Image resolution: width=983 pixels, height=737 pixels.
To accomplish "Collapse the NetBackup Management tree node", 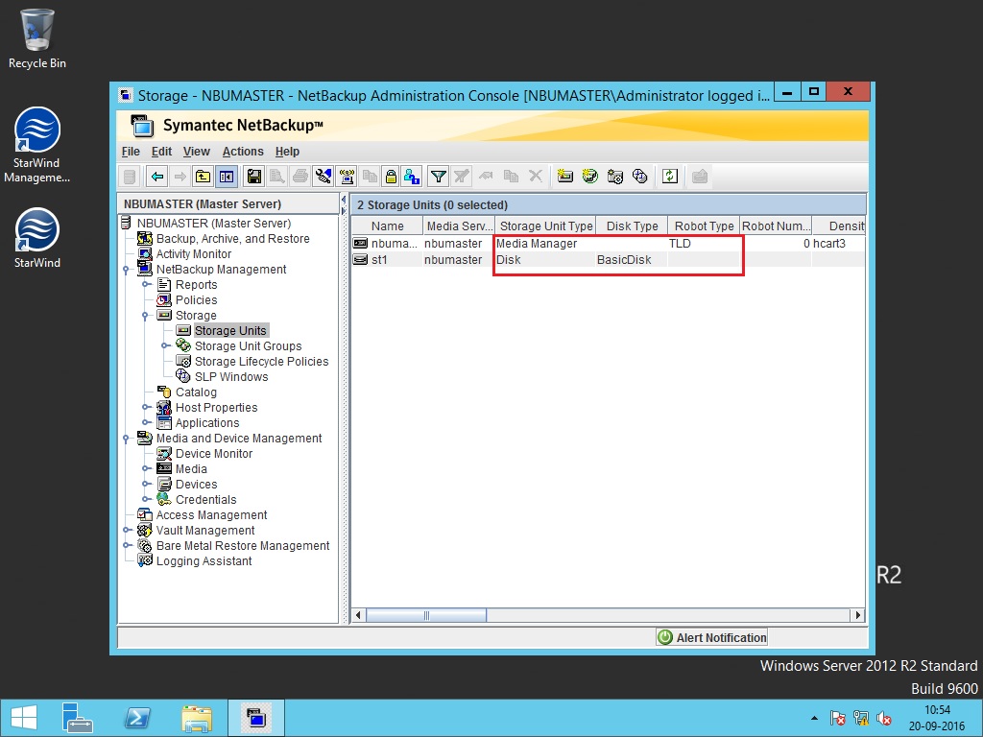I will (x=126, y=270).
